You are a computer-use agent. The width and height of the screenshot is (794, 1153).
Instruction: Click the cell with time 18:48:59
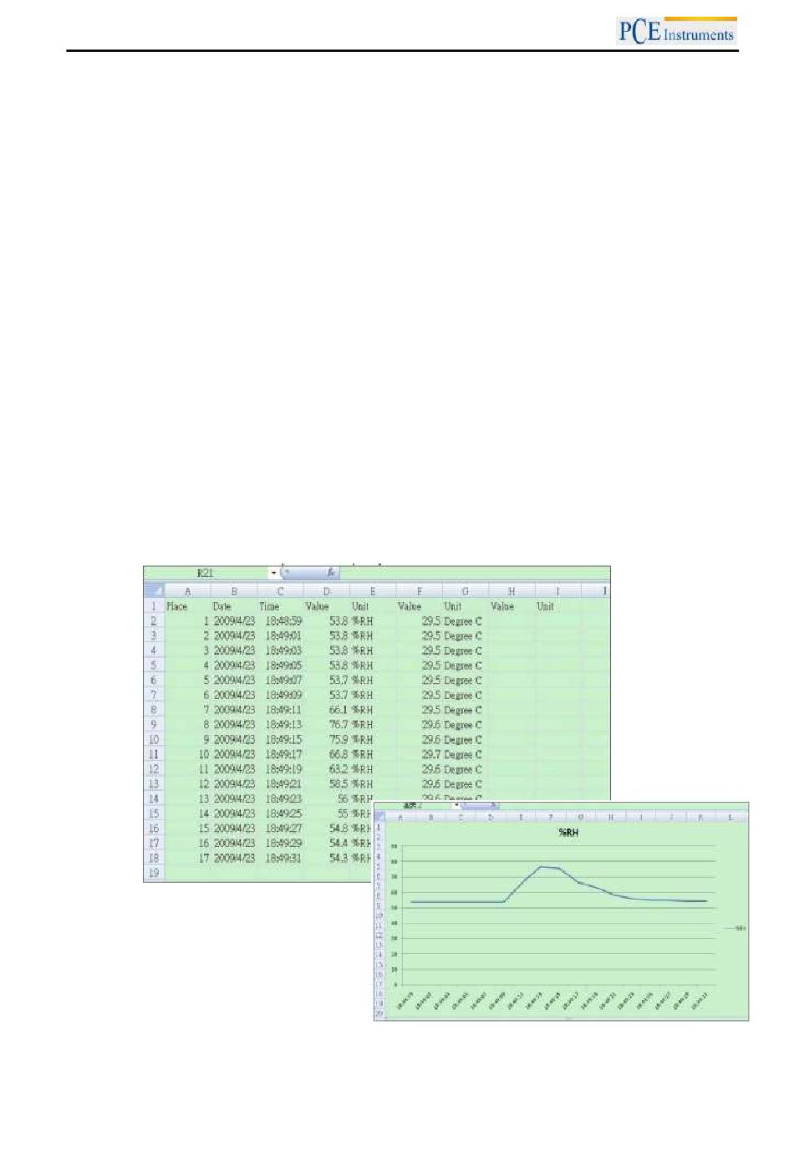pyautogui.click(x=283, y=621)
